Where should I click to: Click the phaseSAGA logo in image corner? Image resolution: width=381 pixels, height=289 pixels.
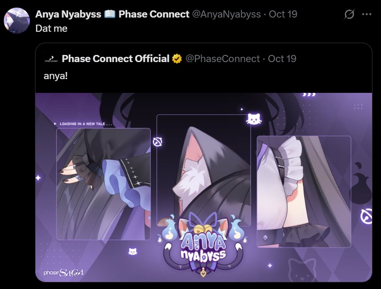click(x=63, y=272)
